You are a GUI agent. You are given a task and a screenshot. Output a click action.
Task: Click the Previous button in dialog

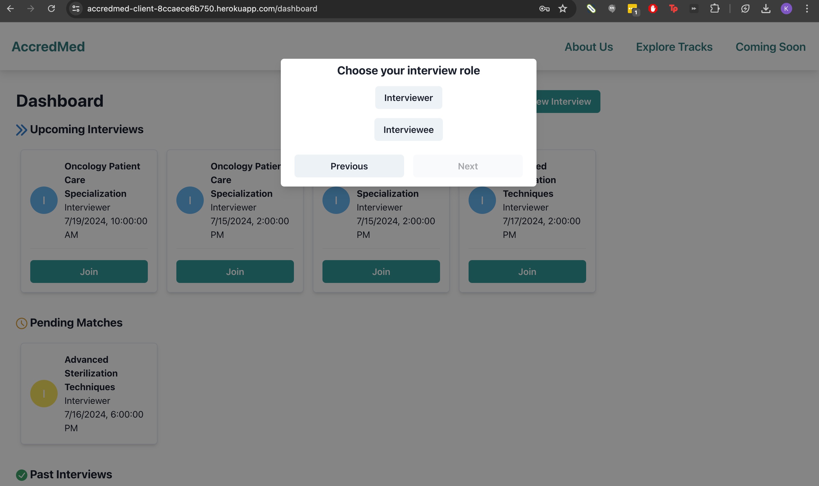pos(349,166)
